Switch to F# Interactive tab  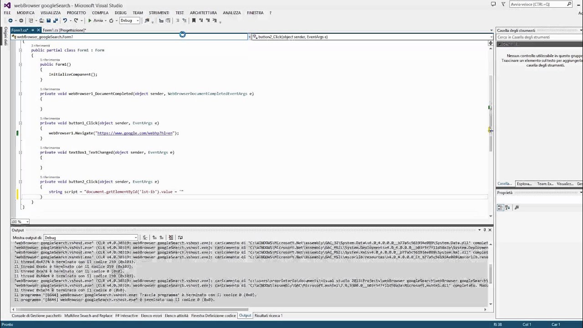click(x=127, y=316)
